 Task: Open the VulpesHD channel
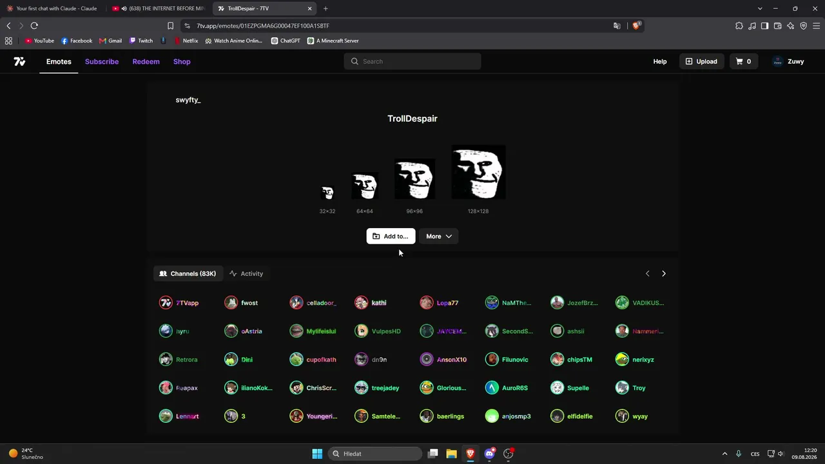pyautogui.click(x=378, y=331)
